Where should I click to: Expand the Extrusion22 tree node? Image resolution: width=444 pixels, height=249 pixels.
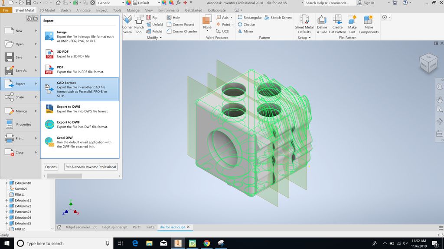(7, 206)
